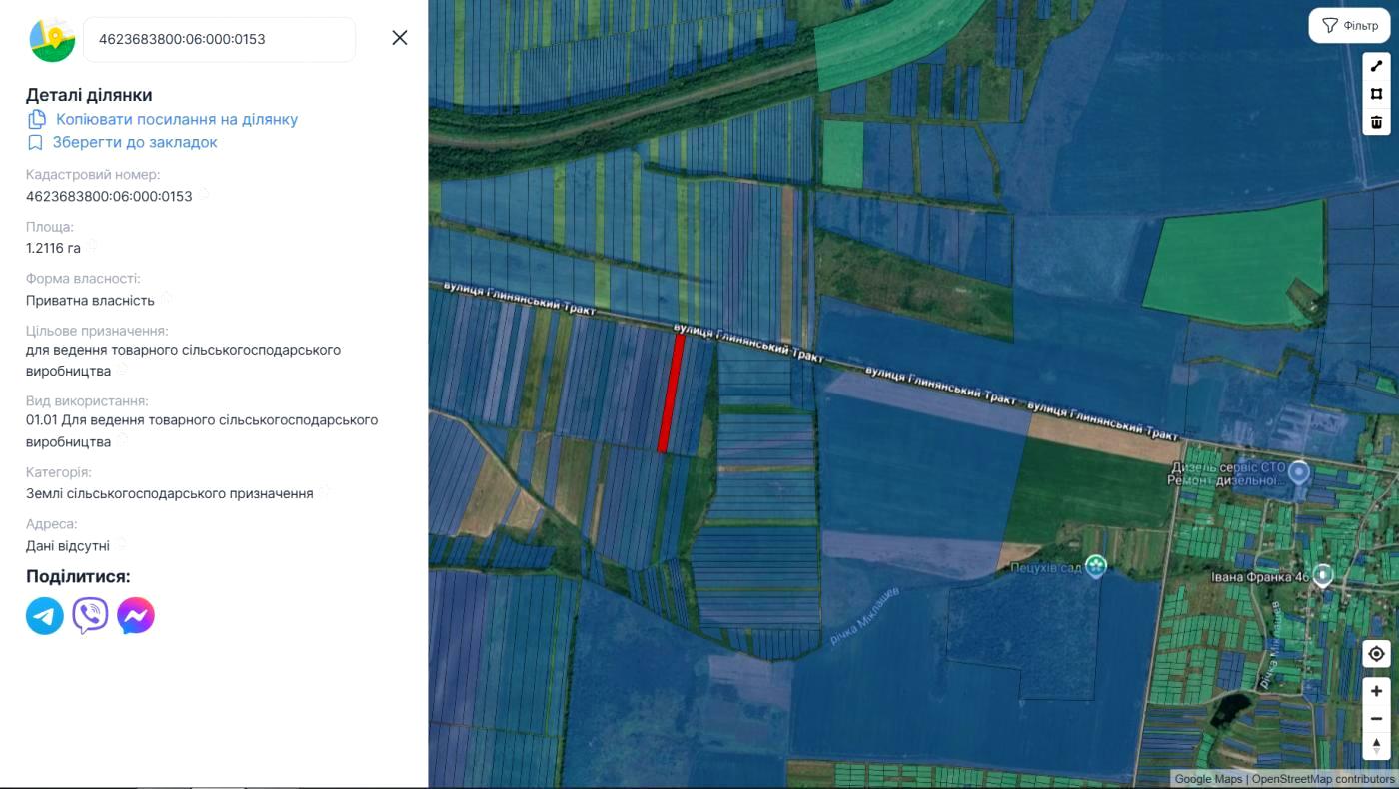Locate my current position on map
Image resolution: width=1399 pixels, height=789 pixels.
click(x=1376, y=654)
